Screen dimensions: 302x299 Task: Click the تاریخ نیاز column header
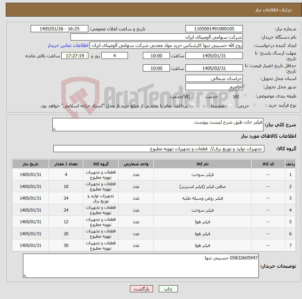tap(30, 164)
